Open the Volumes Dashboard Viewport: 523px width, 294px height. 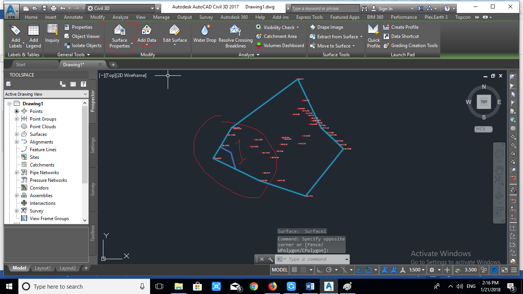click(x=280, y=46)
